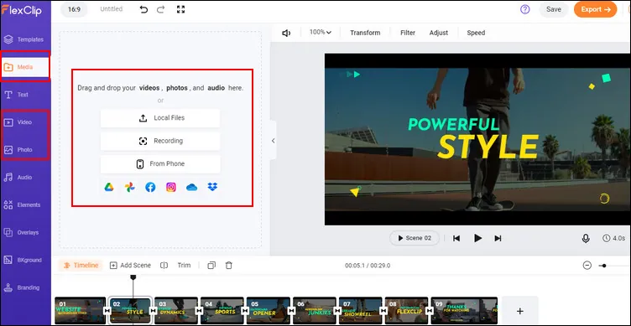Select scene 04 Sports thumbnail
Screen dimensions: 631x326
(222, 310)
